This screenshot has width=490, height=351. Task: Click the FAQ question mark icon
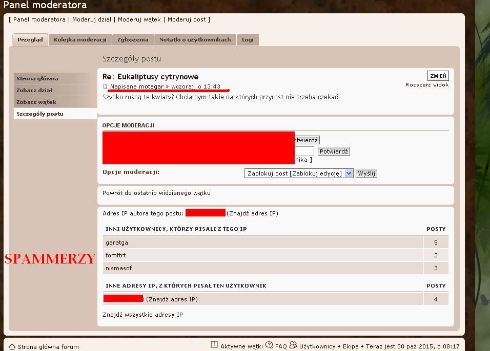pos(269,345)
